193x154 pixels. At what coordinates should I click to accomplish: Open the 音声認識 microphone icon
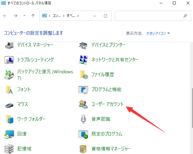click(x=83, y=119)
